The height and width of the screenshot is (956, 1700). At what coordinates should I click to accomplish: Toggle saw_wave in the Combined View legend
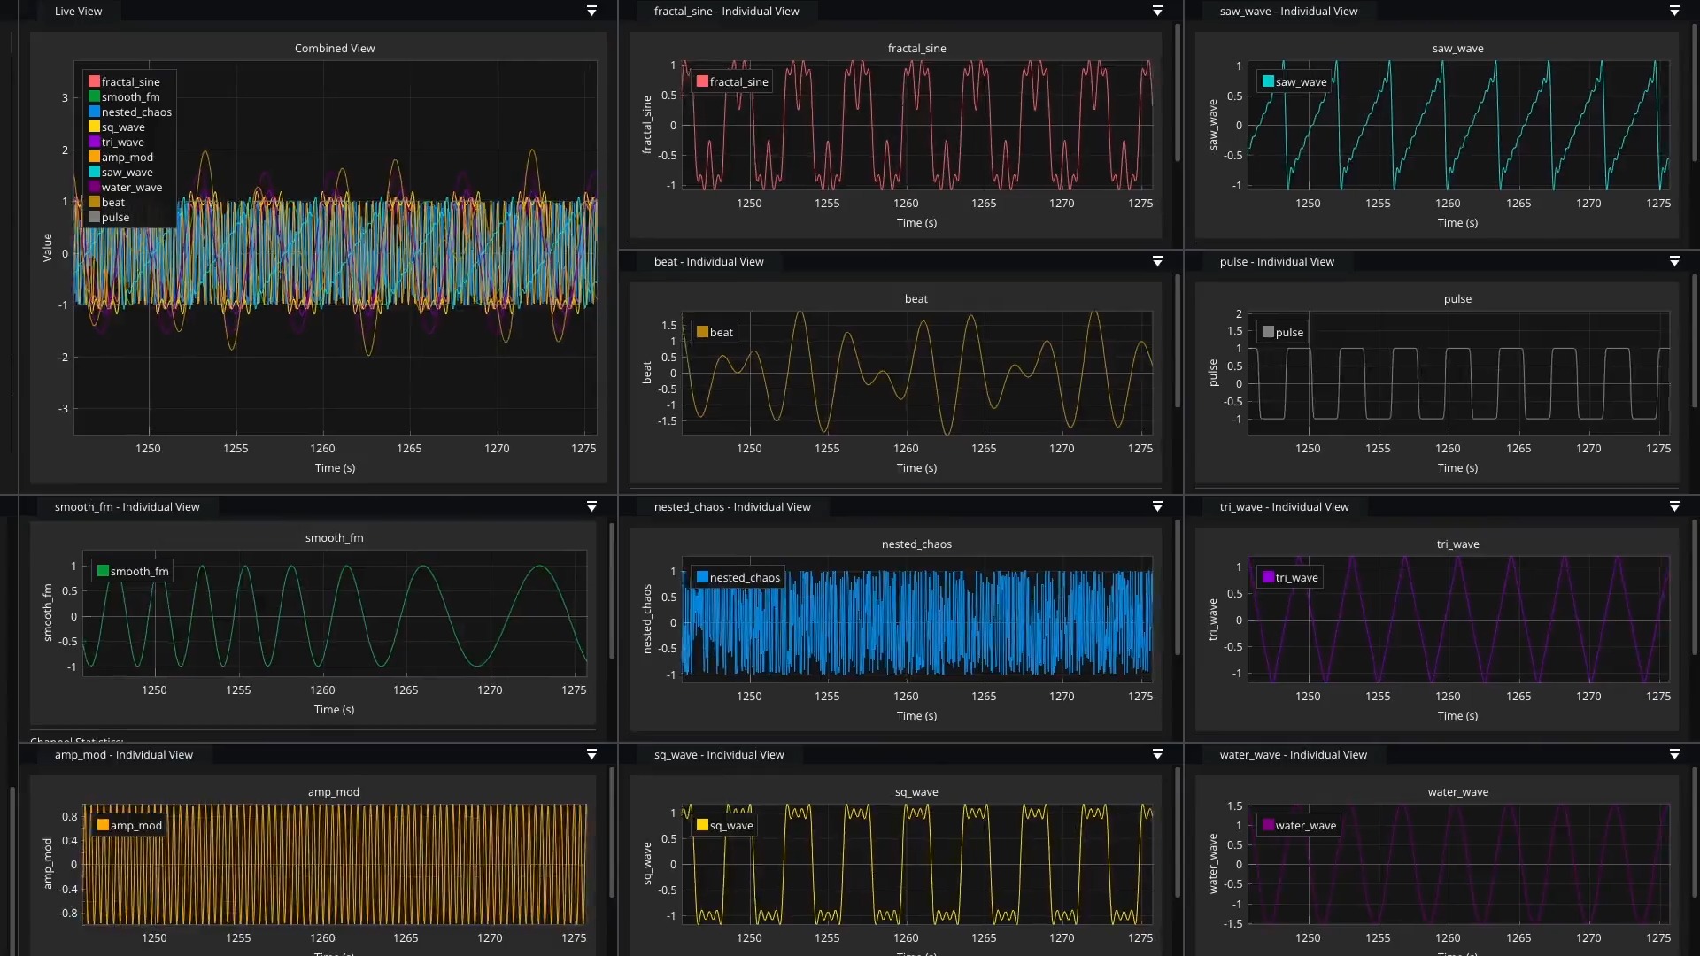tap(127, 172)
